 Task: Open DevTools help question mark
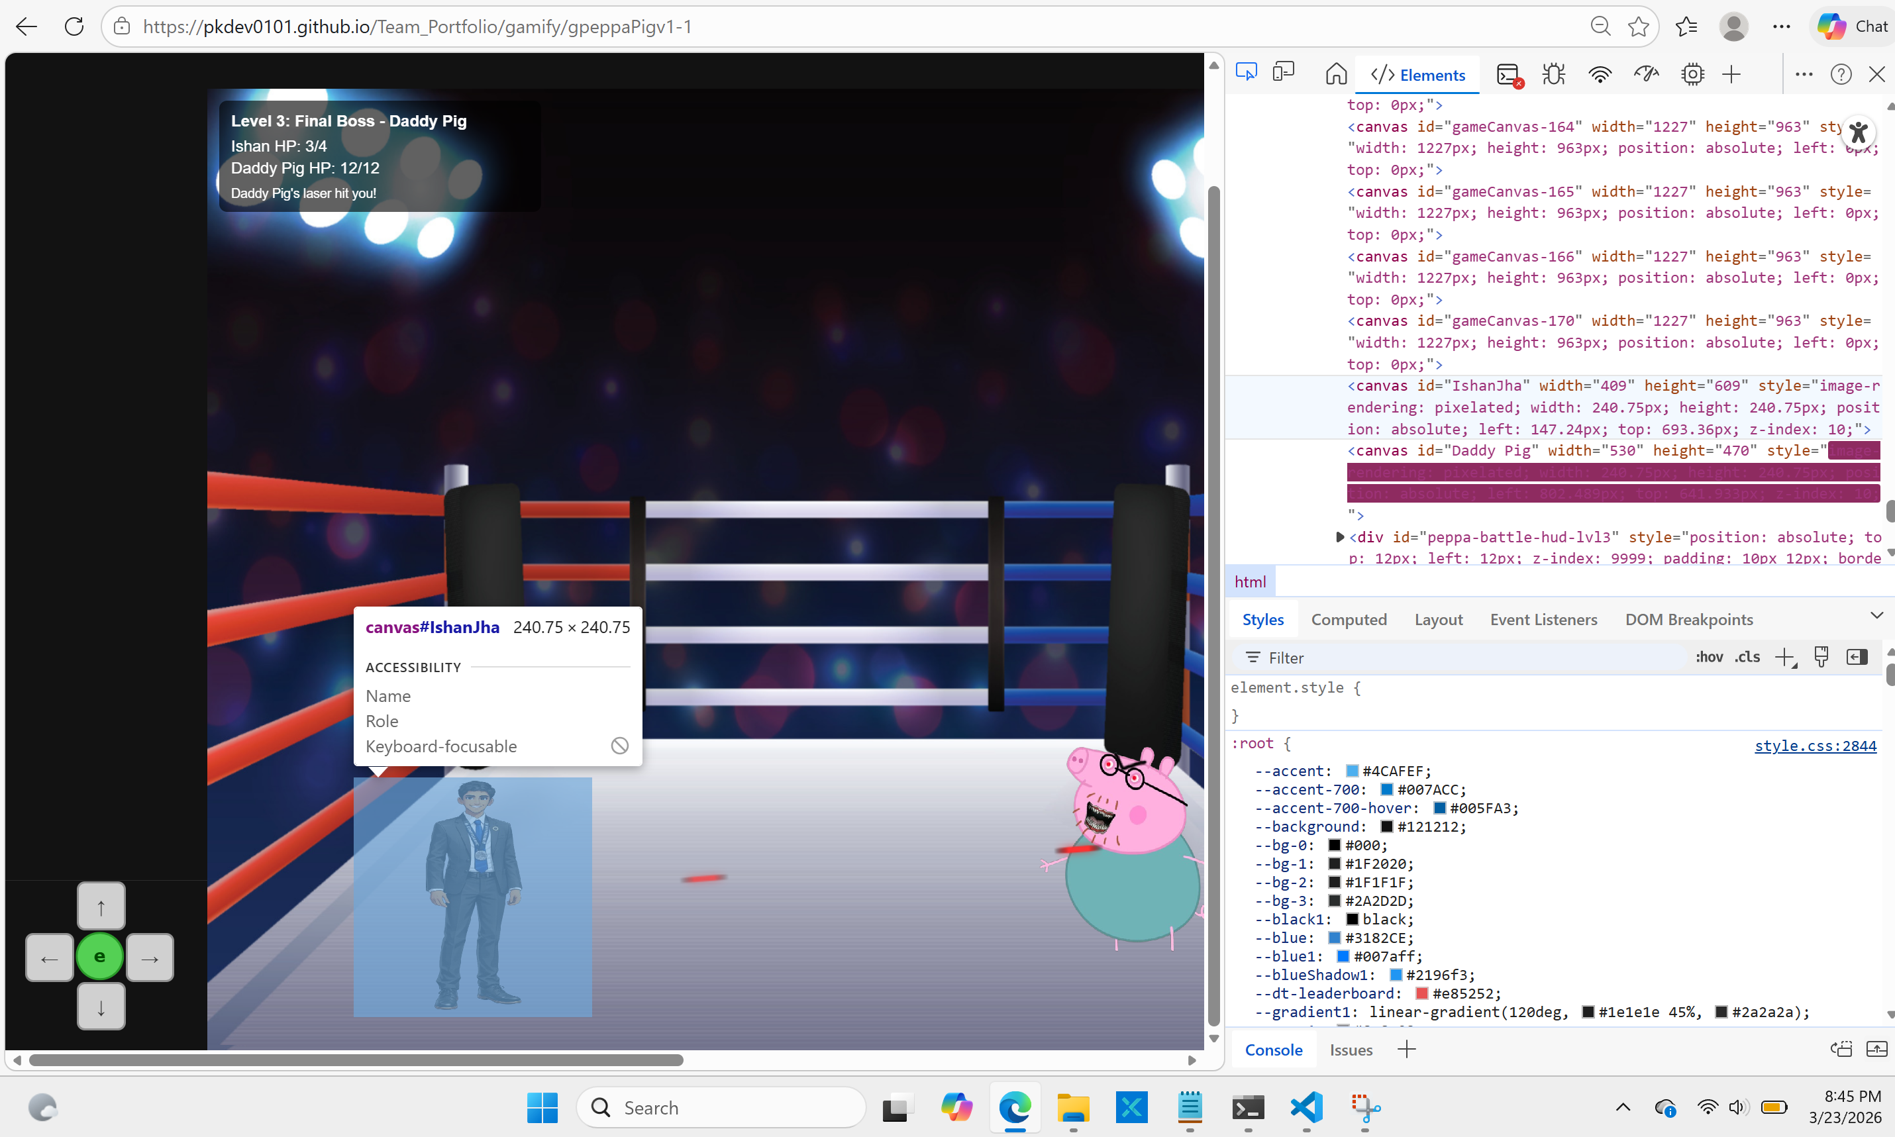pos(1841,74)
